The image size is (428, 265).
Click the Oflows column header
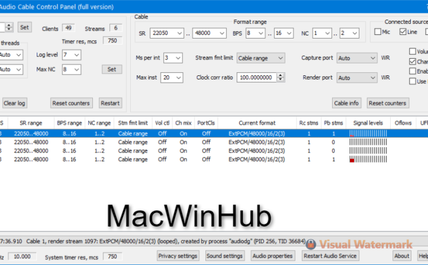point(403,123)
